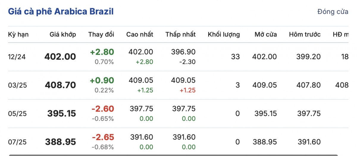Click the 'Mở cửa' column header
Screen dimensions: 357x156
[x=266, y=34]
